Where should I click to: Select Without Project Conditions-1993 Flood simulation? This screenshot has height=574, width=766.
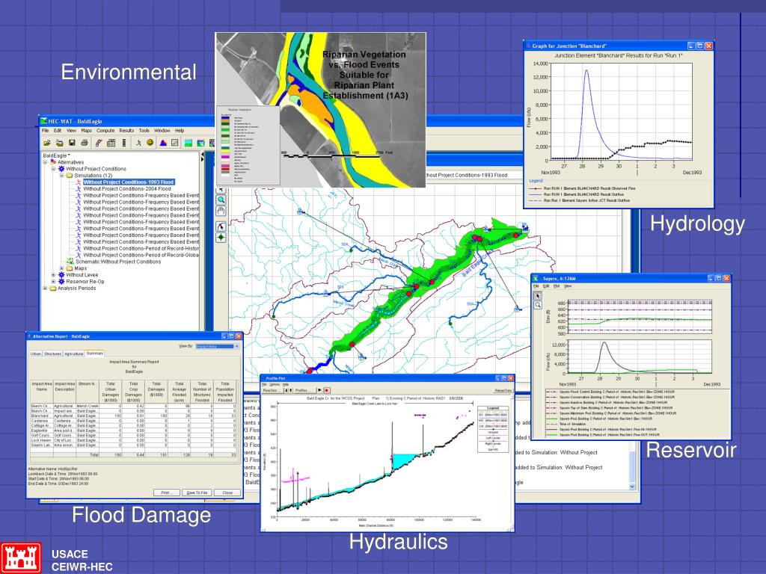coord(129,182)
